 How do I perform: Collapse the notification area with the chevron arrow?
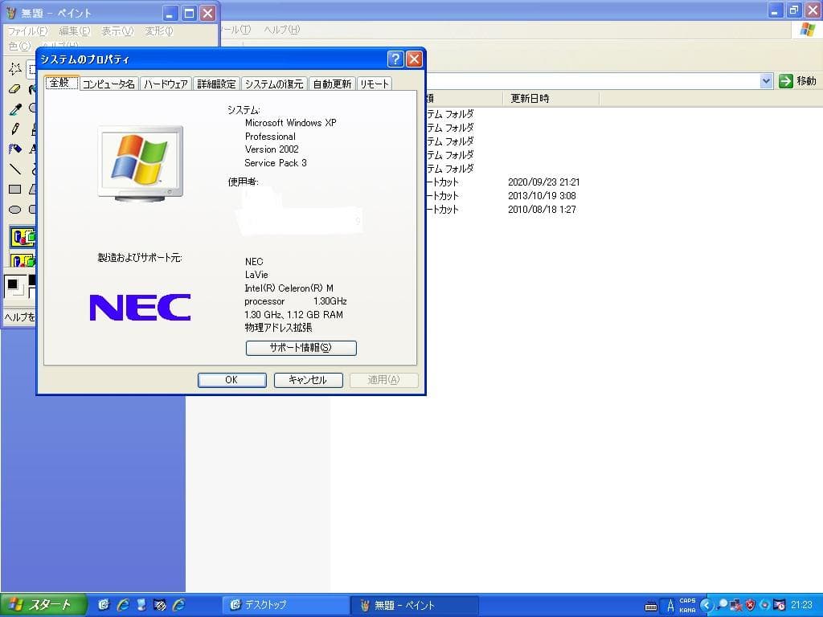(x=706, y=607)
